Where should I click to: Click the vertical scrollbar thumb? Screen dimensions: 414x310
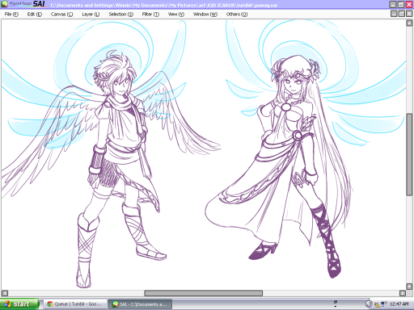click(x=409, y=154)
